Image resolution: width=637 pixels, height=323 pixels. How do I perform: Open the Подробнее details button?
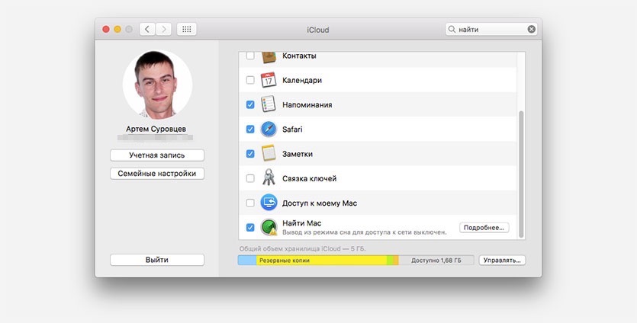[x=484, y=228]
